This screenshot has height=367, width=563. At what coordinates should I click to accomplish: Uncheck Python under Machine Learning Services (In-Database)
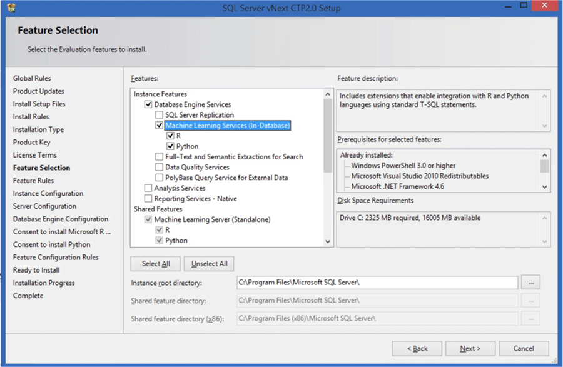pyautogui.click(x=170, y=146)
